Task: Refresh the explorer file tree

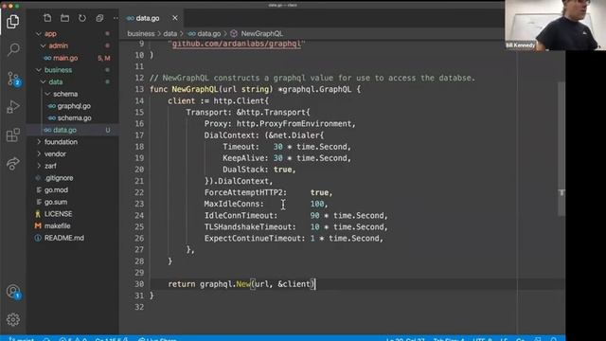Action: tap(82, 18)
